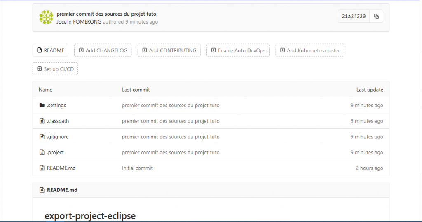Screen dimensions: 422x222
Task: Click the .settings folder icon
Action: pyautogui.click(x=42, y=105)
